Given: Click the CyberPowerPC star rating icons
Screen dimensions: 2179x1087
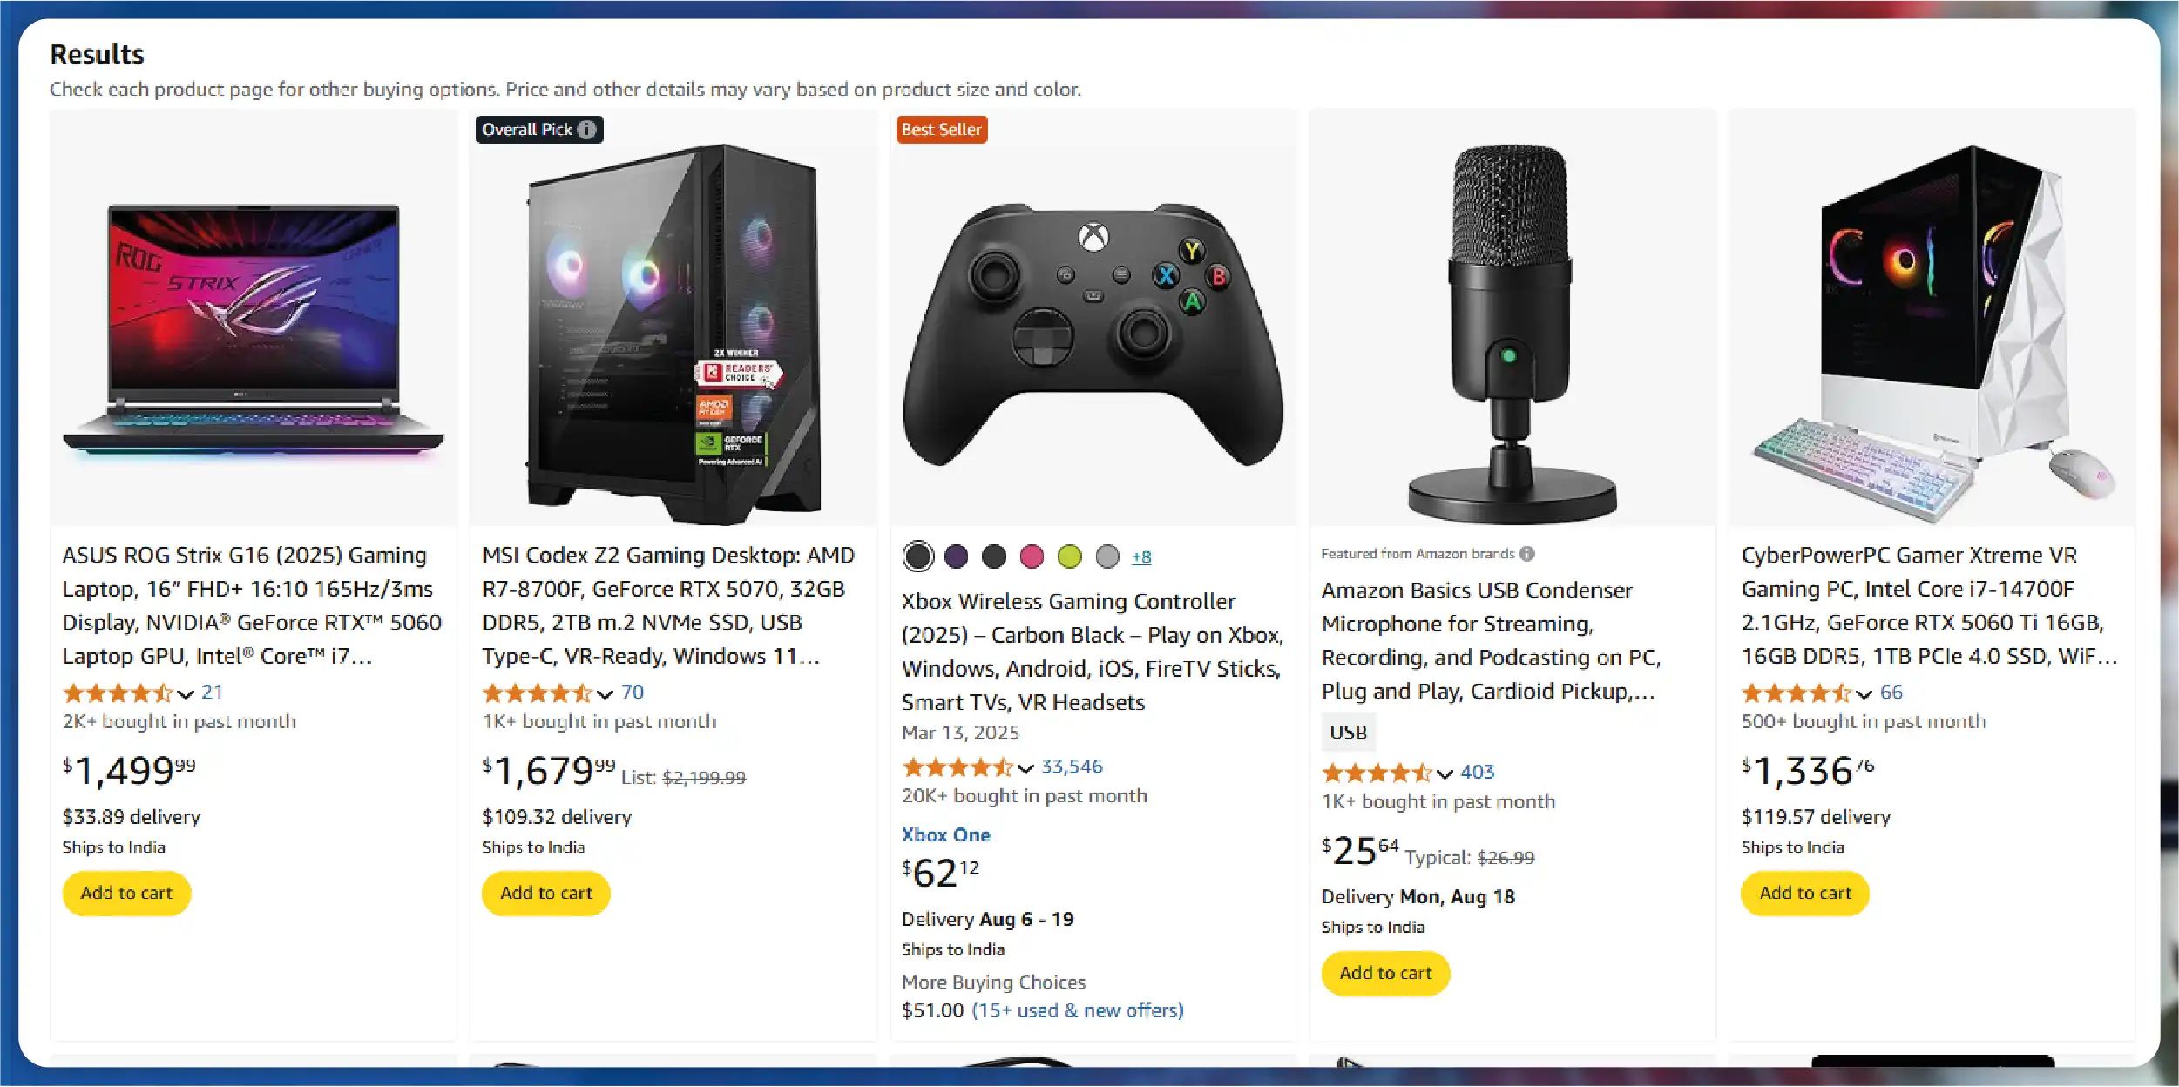Looking at the screenshot, I should (x=1796, y=693).
